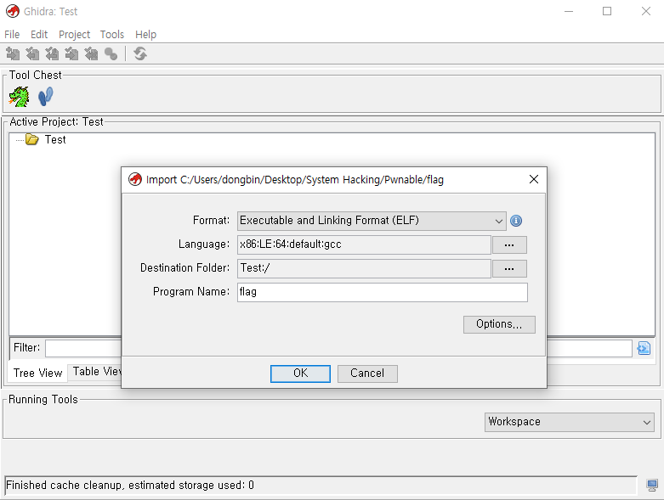
Task: Close the Import dialog
Action: [x=534, y=179]
